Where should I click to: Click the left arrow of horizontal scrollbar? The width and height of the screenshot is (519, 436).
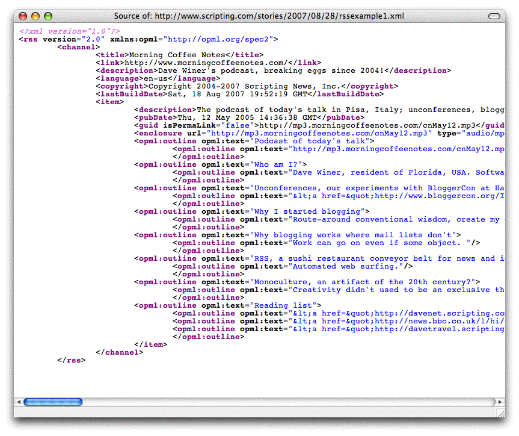click(19, 402)
